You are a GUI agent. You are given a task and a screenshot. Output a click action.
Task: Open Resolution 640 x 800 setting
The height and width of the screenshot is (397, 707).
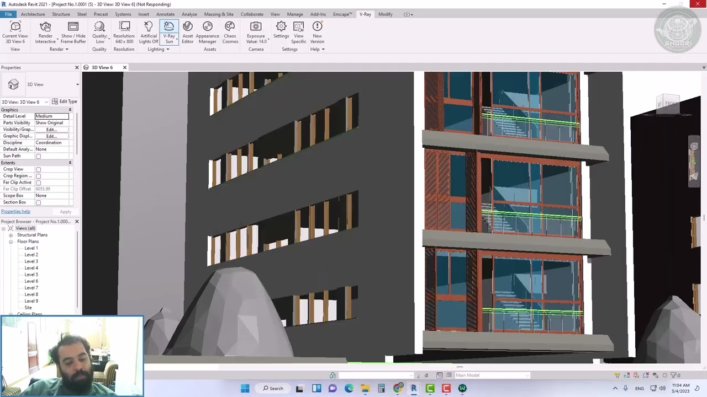click(x=124, y=33)
